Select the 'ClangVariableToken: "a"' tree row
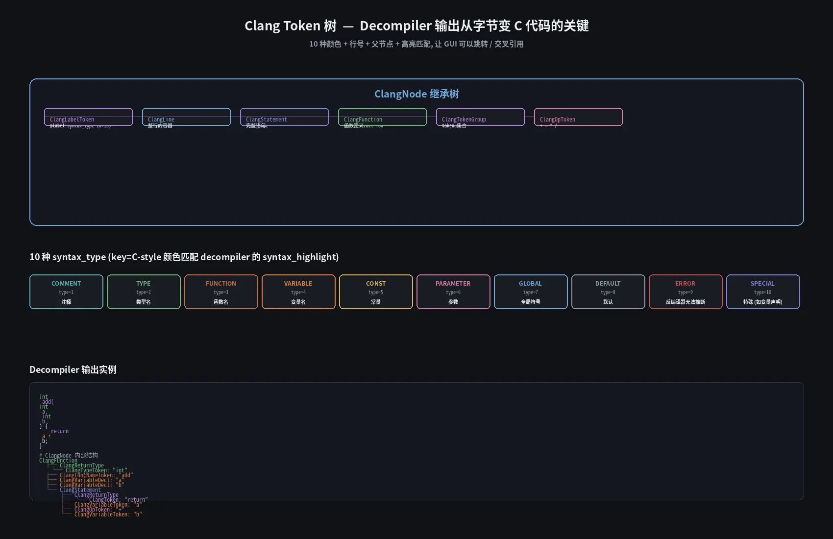833x539 pixels. 108,505
